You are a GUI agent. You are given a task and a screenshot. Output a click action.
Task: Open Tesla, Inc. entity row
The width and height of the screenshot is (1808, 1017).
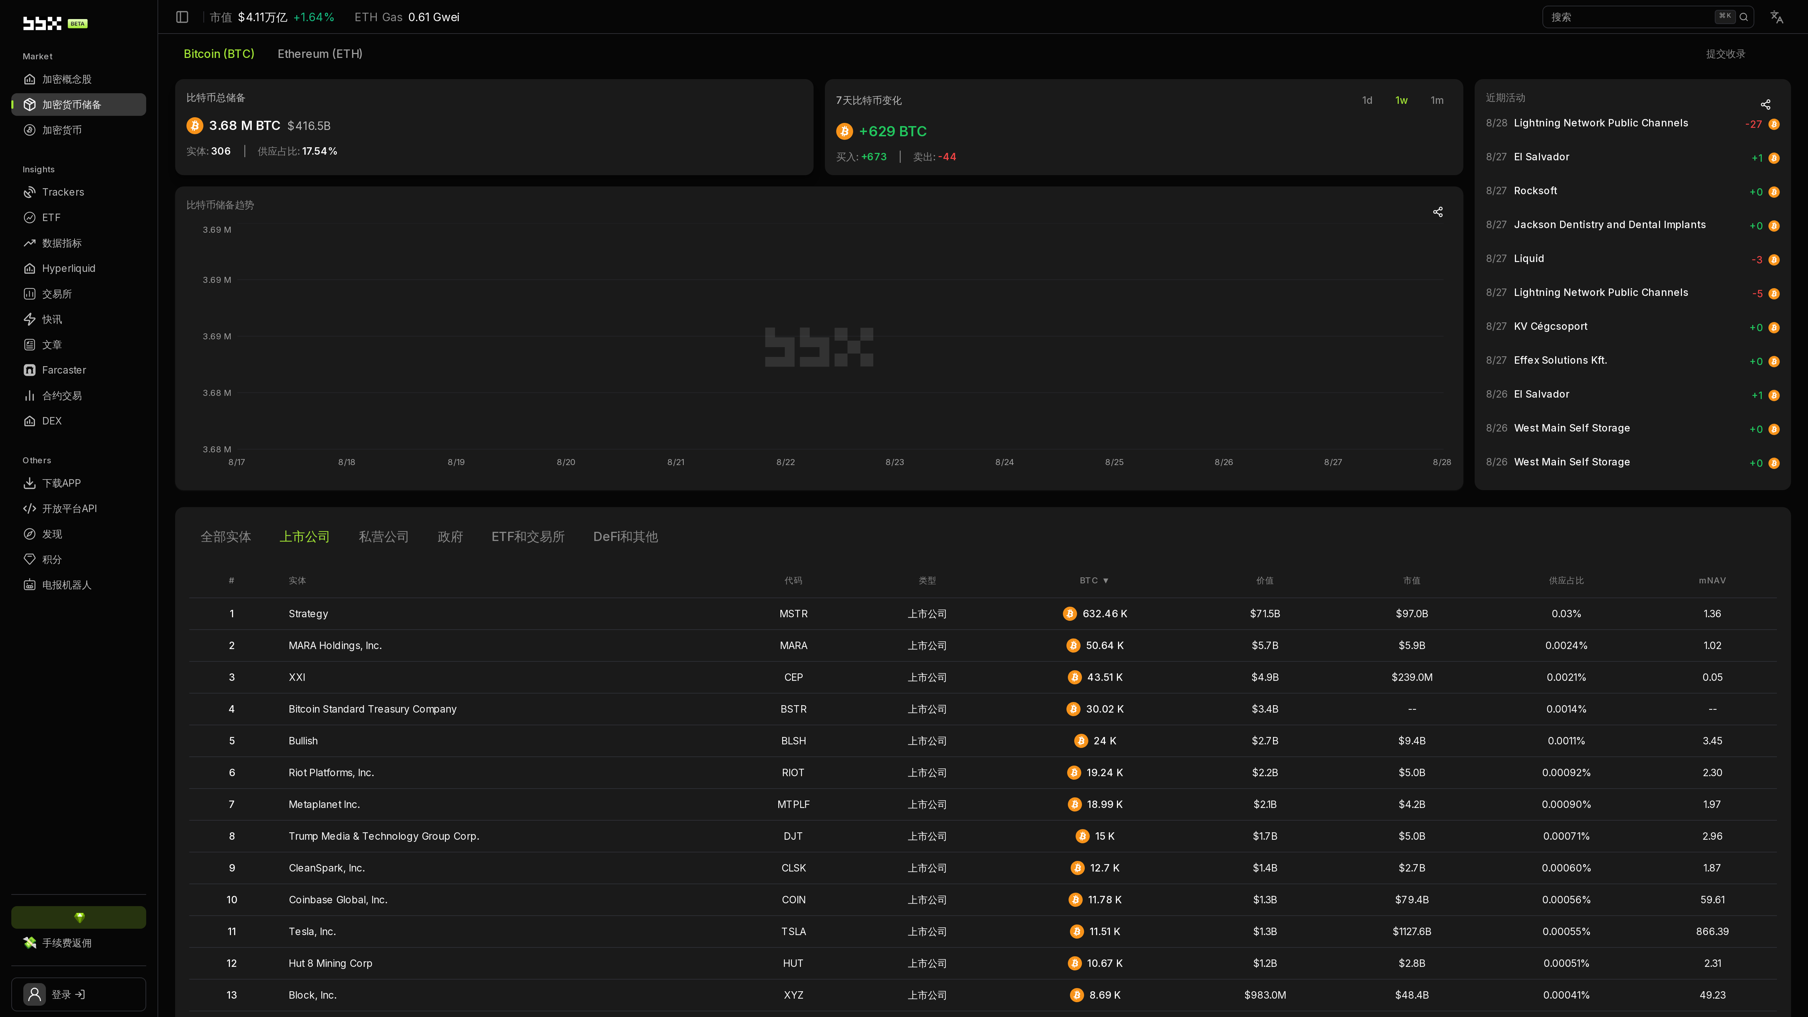coord(983,932)
